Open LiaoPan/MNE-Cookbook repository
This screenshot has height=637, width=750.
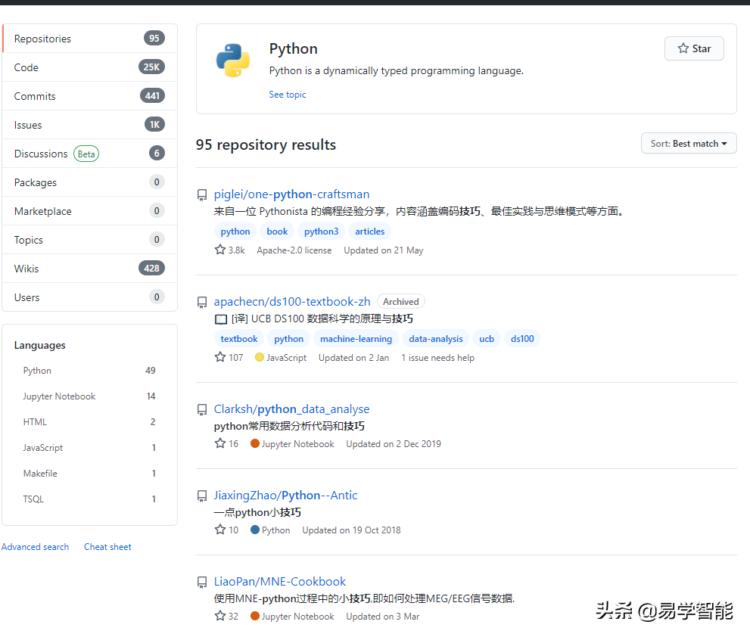tap(280, 582)
